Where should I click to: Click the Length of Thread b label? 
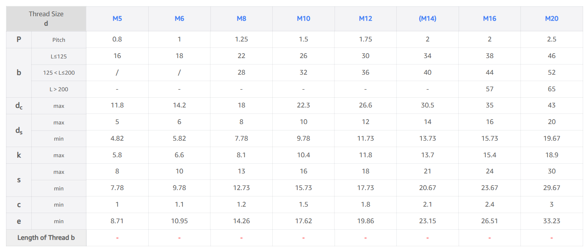pos(46,238)
